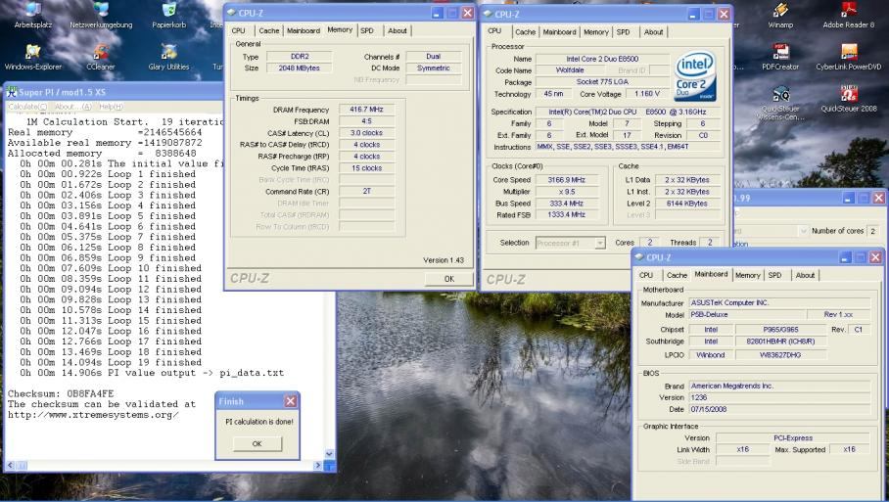The width and height of the screenshot is (889, 502).
Task: Click CAS# Latency value 3.0 clocks
Action: 367,132
